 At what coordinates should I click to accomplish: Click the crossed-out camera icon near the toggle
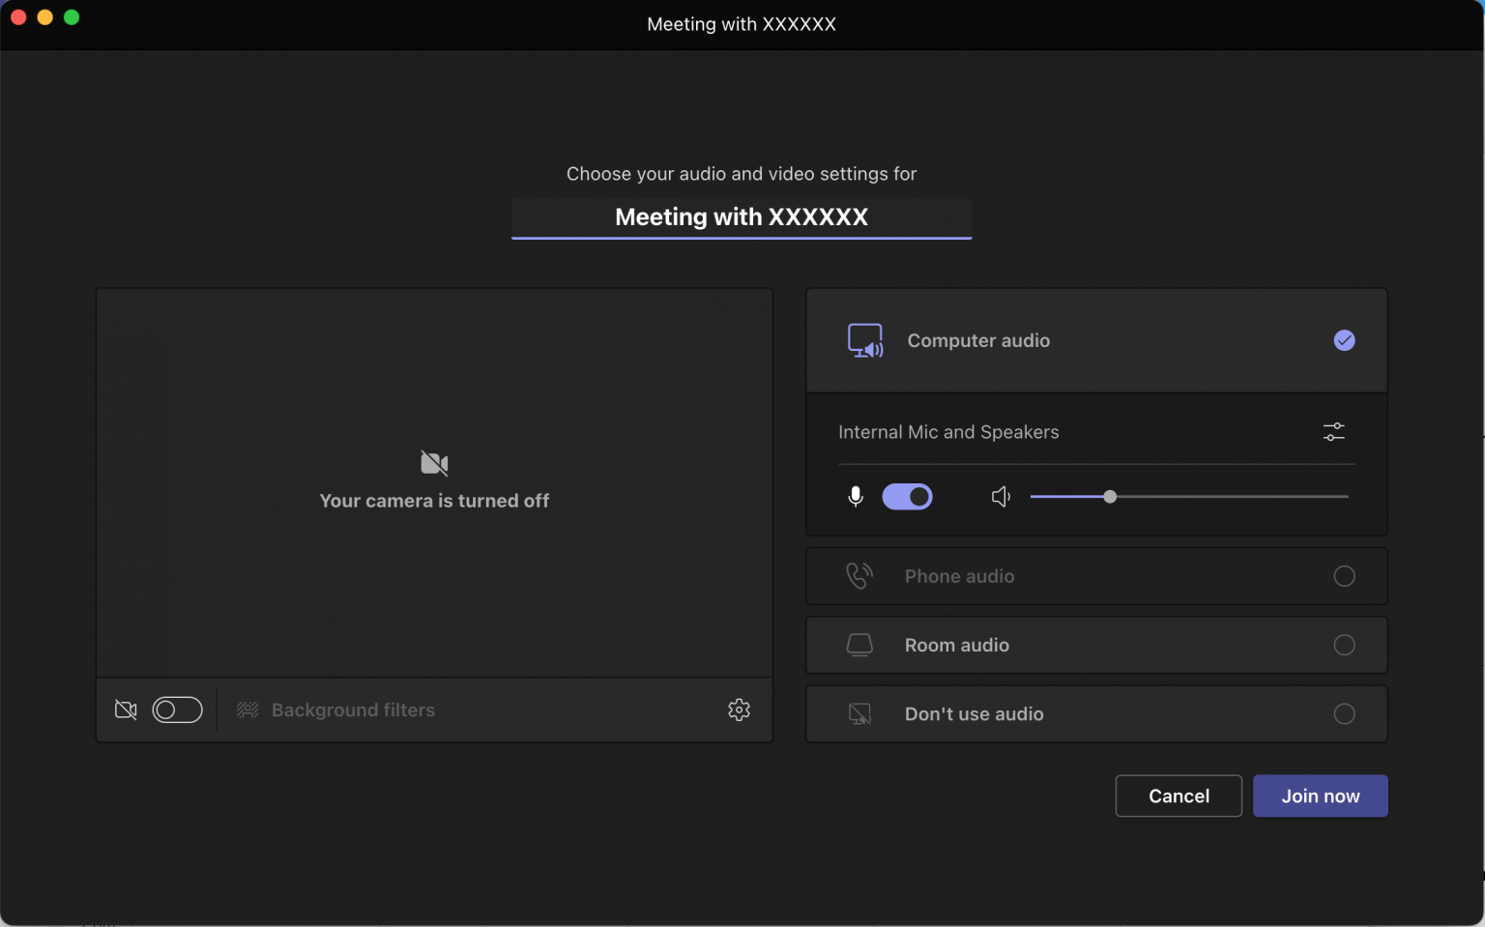point(126,710)
